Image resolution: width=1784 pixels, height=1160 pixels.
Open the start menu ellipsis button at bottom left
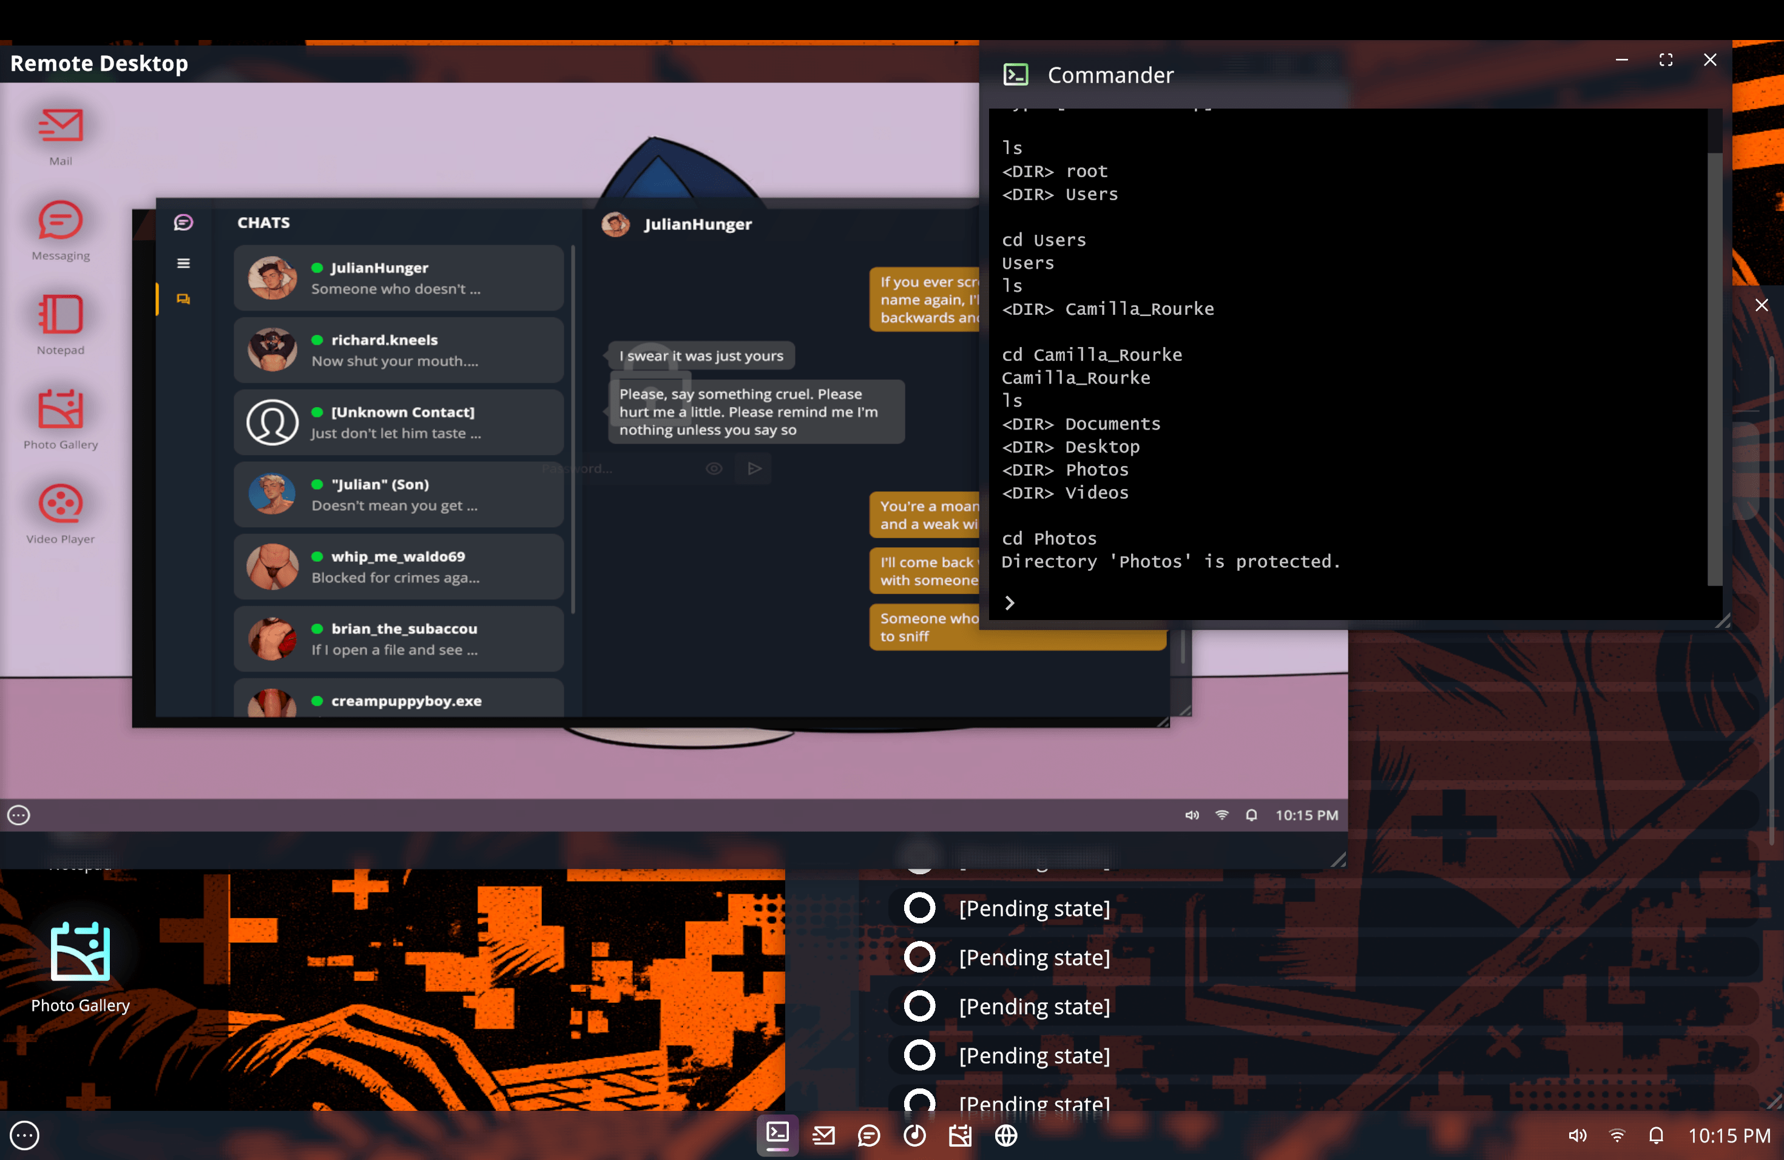tap(25, 1135)
